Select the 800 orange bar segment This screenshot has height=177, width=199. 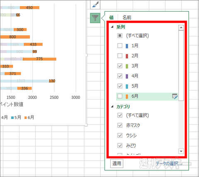pos(15,37)
